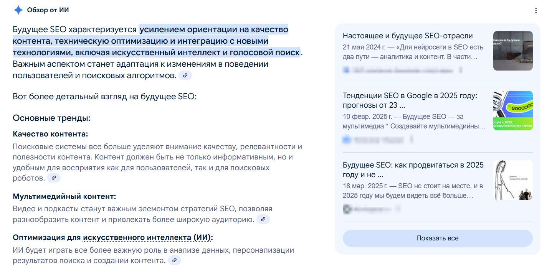Click the "Показать все" button
Screen dimensions: 552x268
click(437, 238)
